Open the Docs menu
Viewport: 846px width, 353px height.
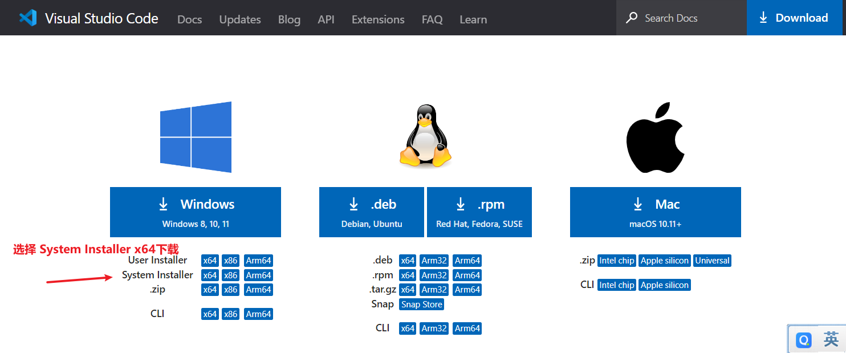pyautogui.click(x=190, y=19)
